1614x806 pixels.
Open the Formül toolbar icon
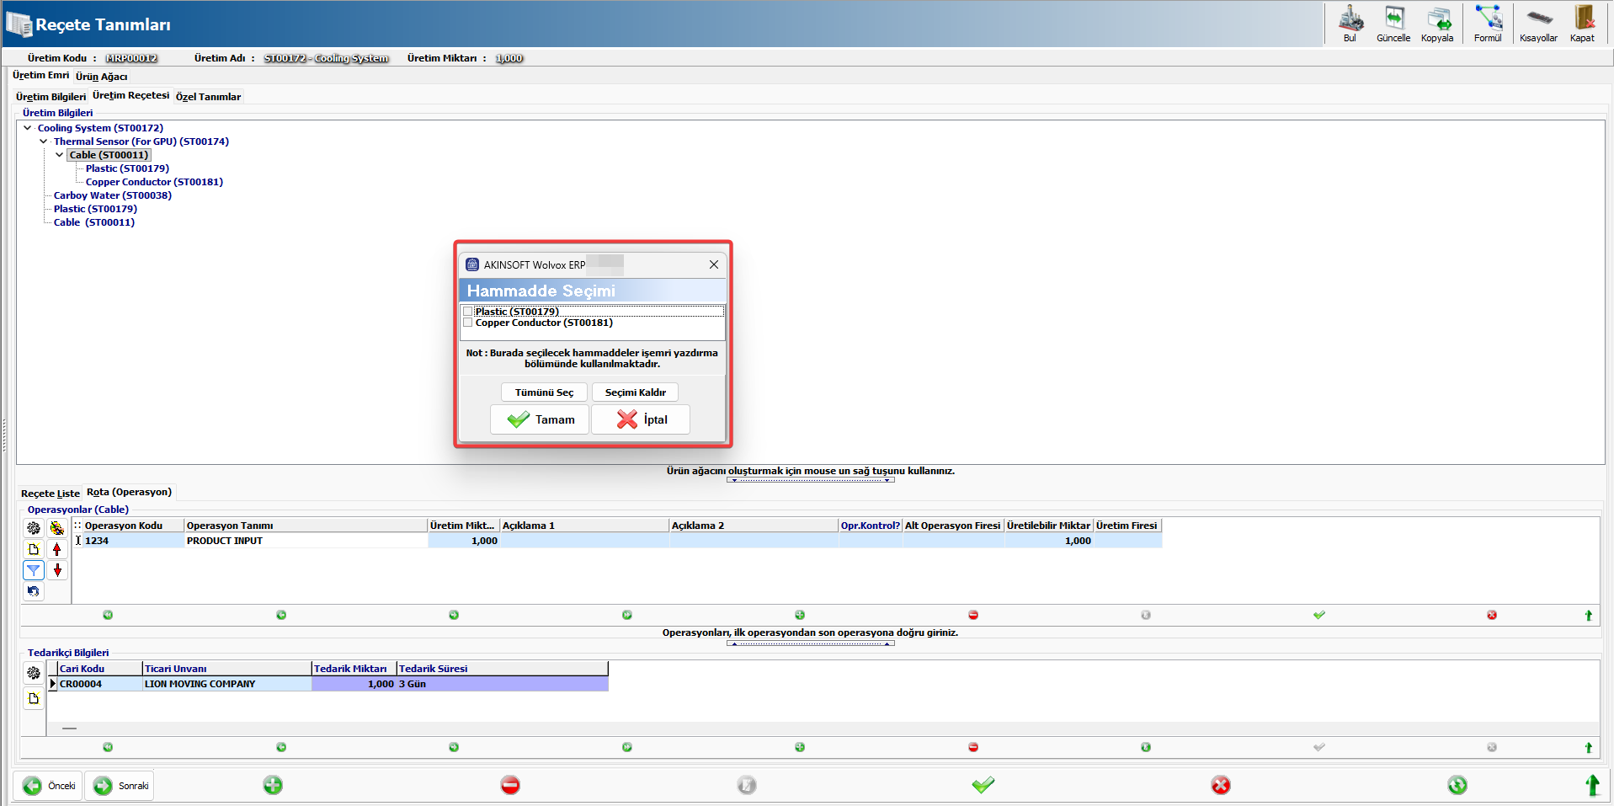pyautogui.click(x=1488, y=23)
